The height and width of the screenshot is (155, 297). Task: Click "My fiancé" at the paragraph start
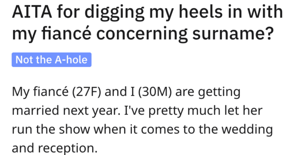click(x=40, y=92)
